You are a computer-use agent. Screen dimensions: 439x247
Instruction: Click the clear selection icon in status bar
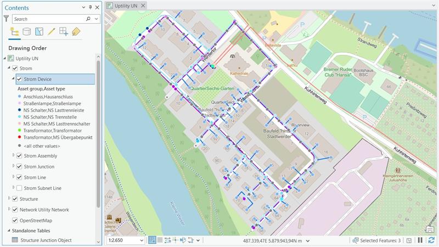pos(409,240)
